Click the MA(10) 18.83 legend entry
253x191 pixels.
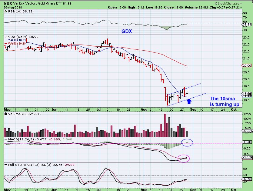(15, 40)
